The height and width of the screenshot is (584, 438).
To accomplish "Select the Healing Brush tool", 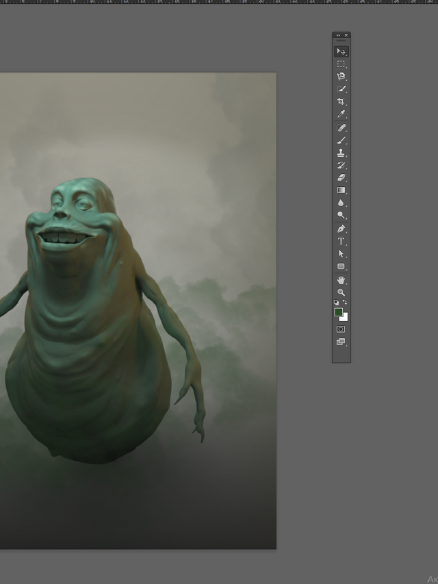I will point(342,128).
